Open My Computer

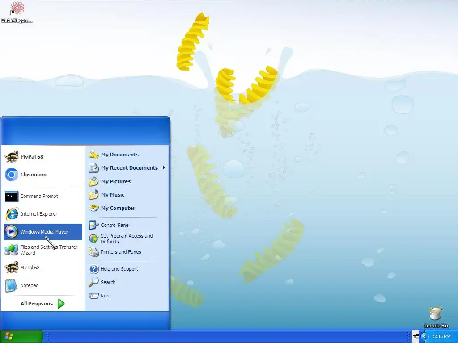127,208
